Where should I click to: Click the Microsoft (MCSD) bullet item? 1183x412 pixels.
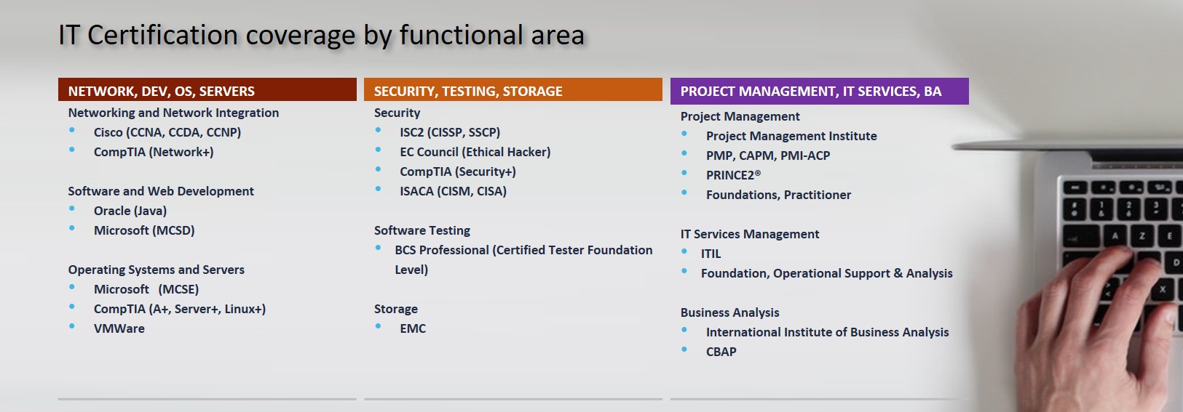(x=143, y=230)
